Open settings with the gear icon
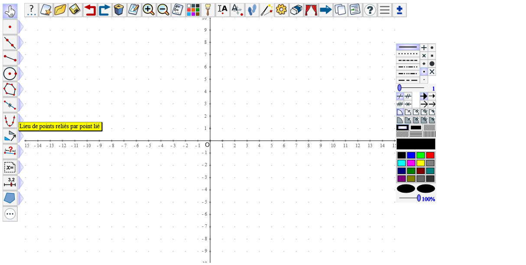Screen dimensions: 526x265 pyautogui.click(x=282, y=10)
